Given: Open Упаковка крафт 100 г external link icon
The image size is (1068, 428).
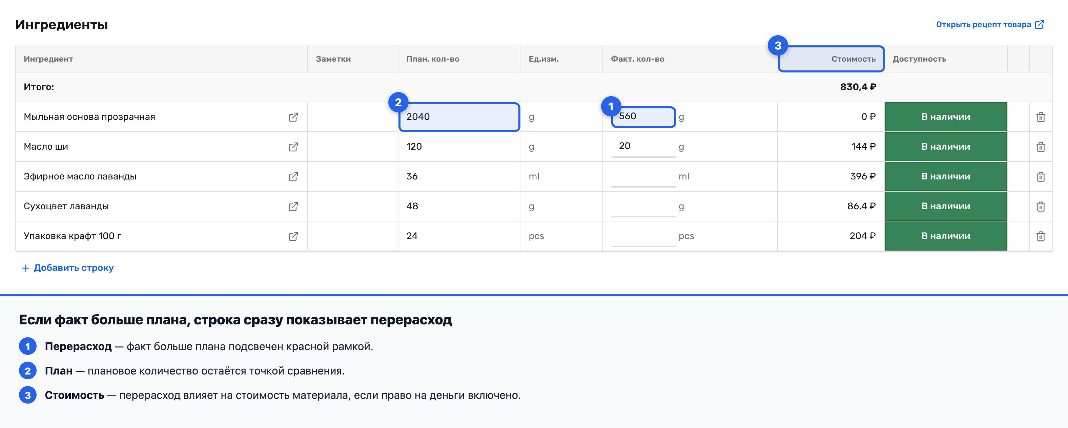Looking at the screenshot, I should pyautogui.click(x=293, y=237).
